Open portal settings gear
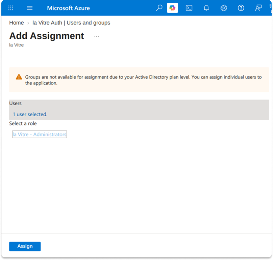 pyautogui.click(x=224, y=8)
